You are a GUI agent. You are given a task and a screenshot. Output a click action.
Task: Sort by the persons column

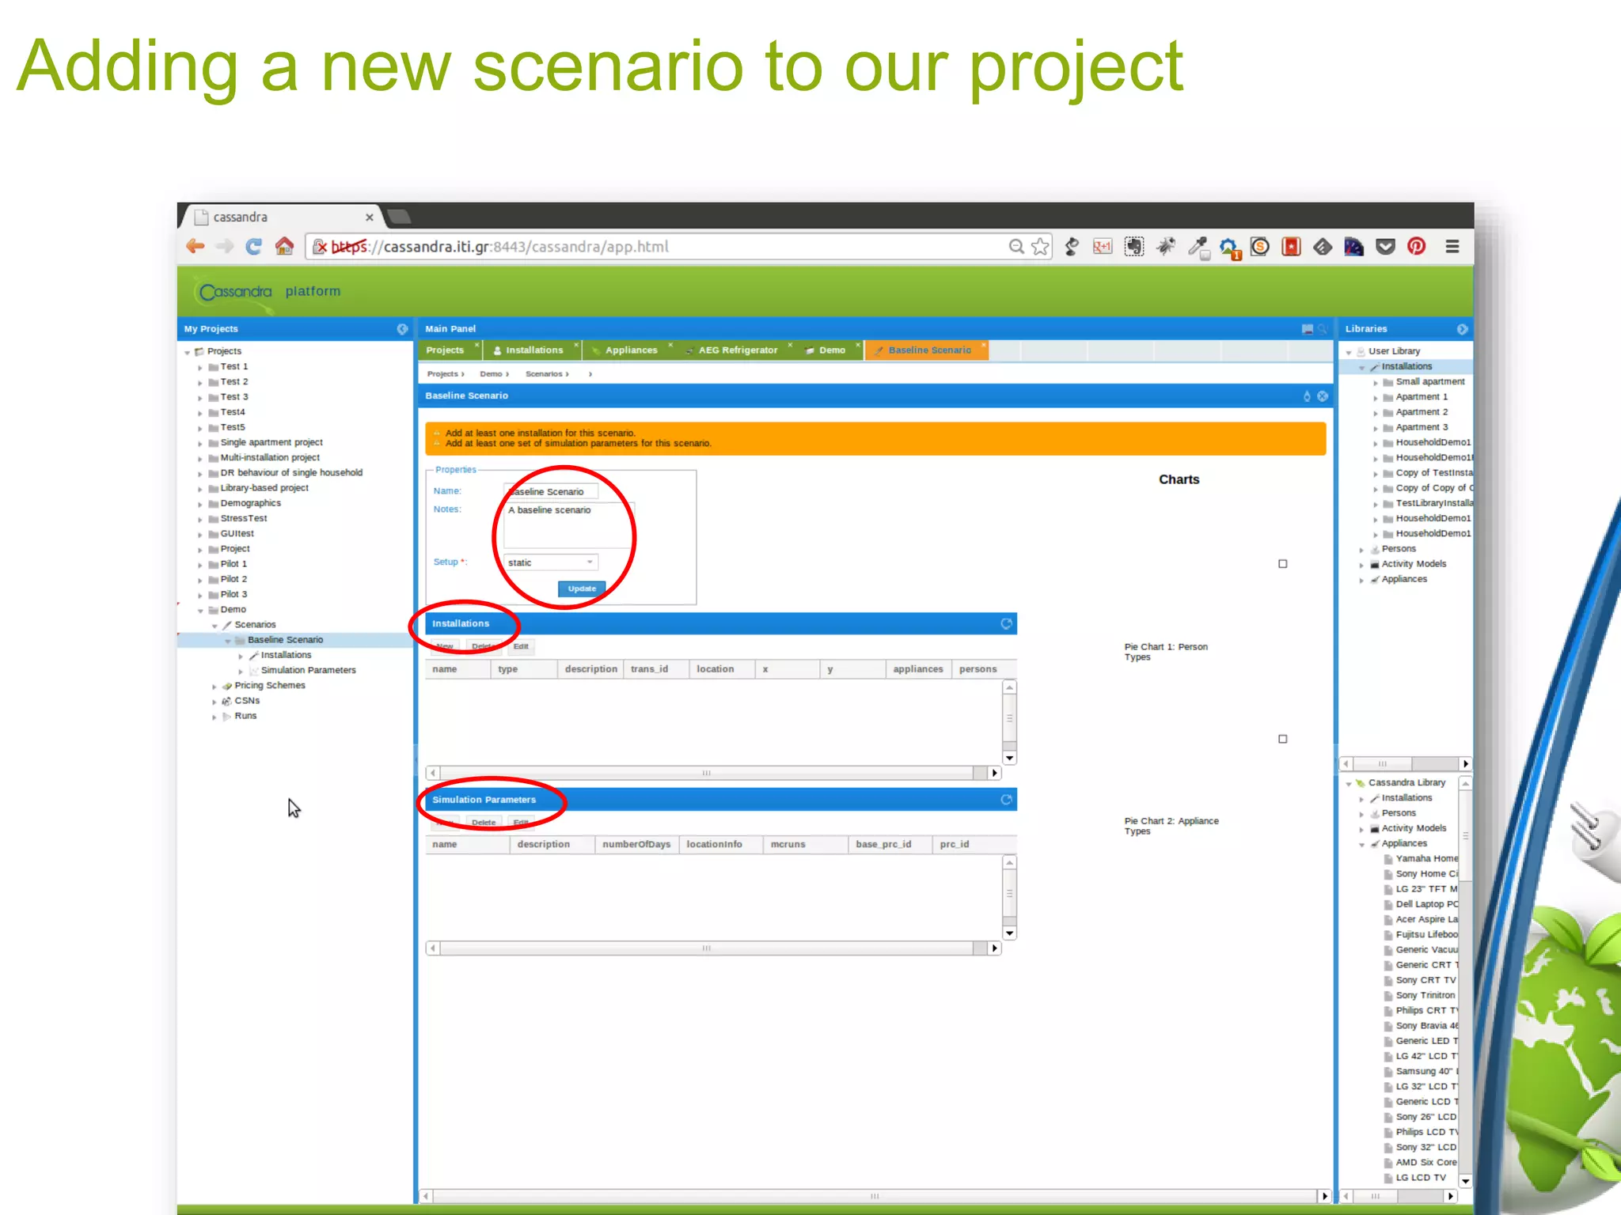point(978,670)
